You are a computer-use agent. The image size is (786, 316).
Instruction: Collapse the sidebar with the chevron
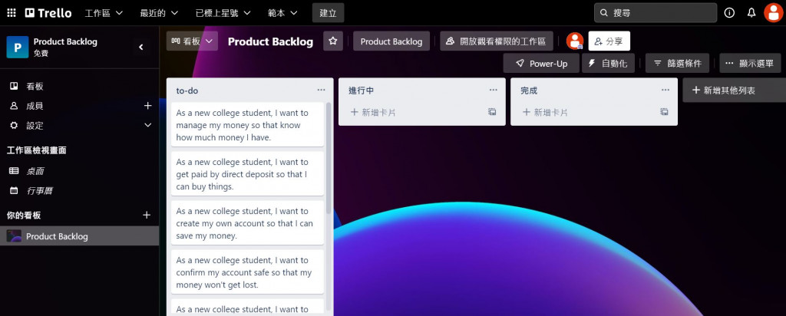click(141, 47)
